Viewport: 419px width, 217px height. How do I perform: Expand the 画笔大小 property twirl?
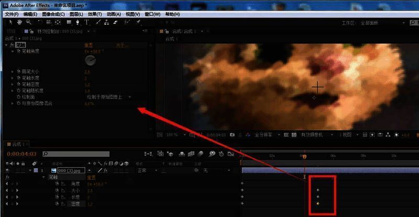tap(12, 72)
